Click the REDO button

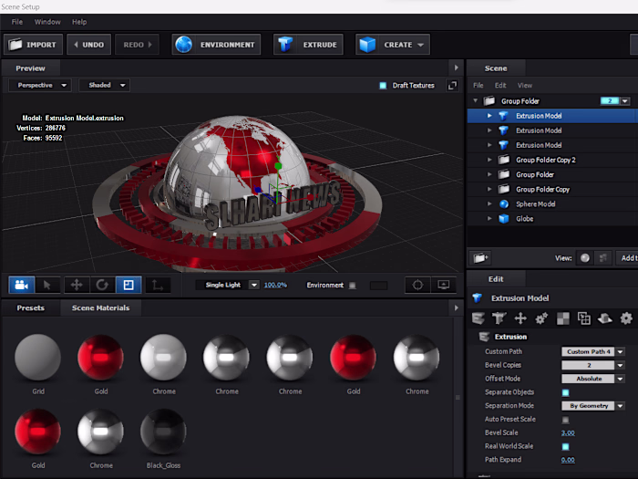point(137,45)
